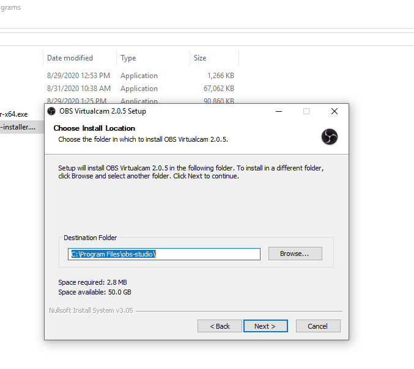Click the Space required: 2.8 MB text
Screen dimensions: 414x369
click(x=92, y=282)
